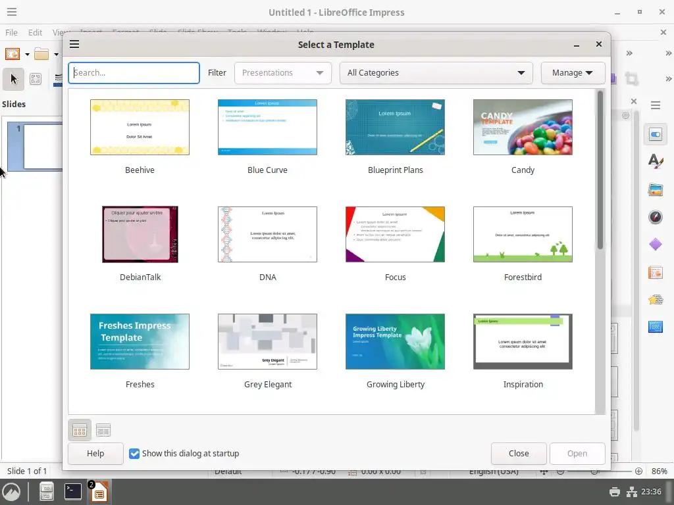Open the Edit menu

[35, 32]
